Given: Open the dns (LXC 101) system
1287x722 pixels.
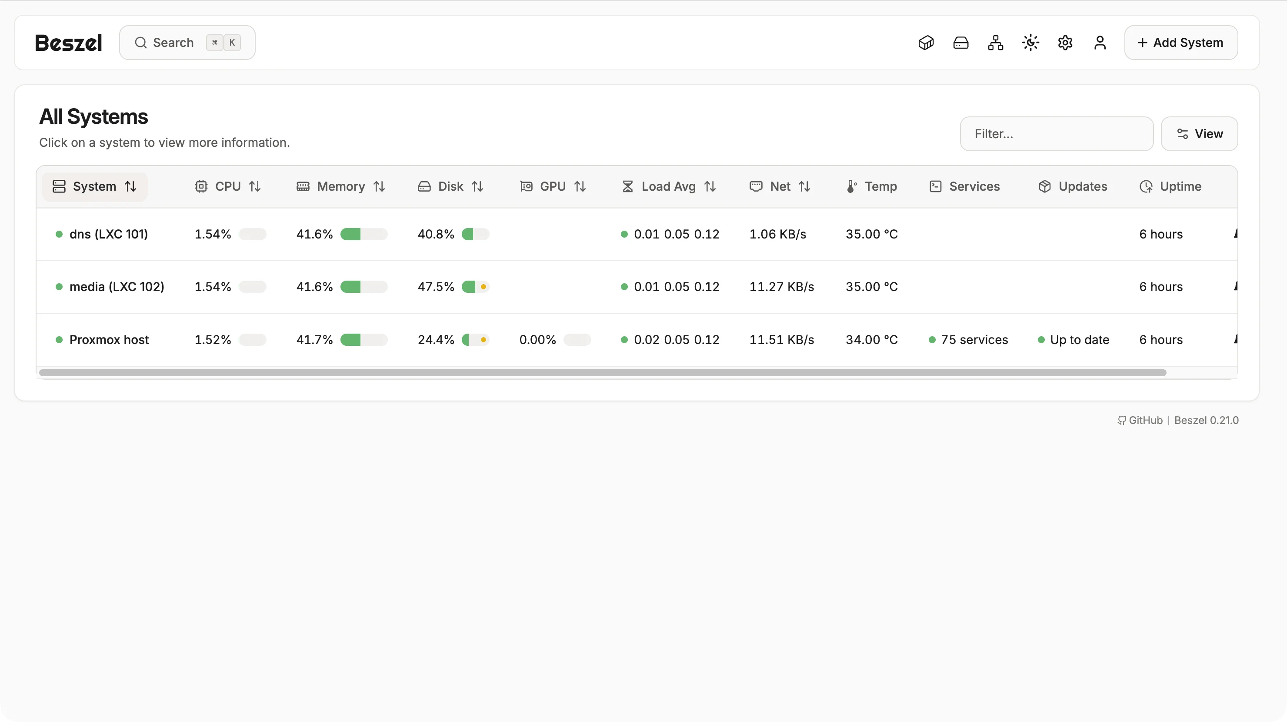Looking at the screenshot, I should (x=108, y=234).
